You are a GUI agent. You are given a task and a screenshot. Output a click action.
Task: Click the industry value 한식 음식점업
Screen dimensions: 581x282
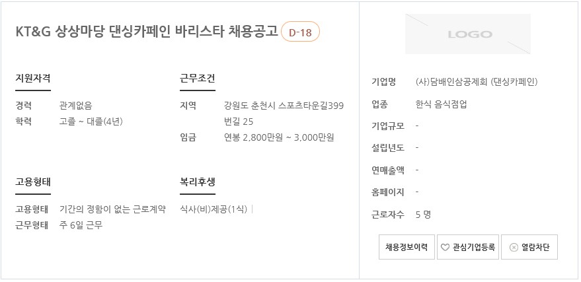[442, 104]
